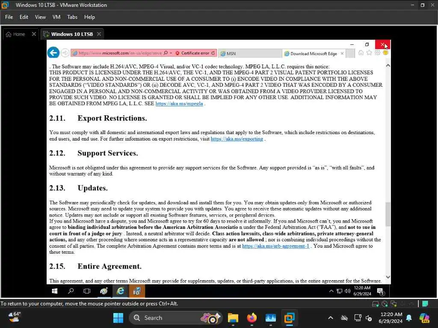Refresh the page using the reload icon
Image resolution: width=438 pixels, height=328 pixels.
point(213,53)
